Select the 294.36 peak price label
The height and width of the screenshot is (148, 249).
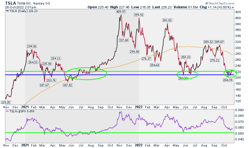pos(32,46)
